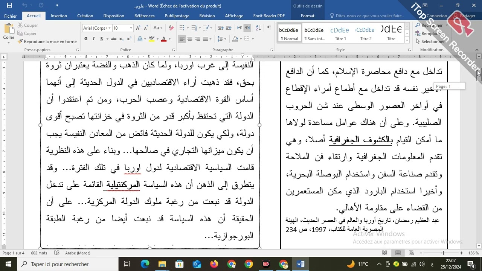Expand the styles gallery more arrow
The height and width of the screenshot is (271, 482).
(x=407, y=40)
